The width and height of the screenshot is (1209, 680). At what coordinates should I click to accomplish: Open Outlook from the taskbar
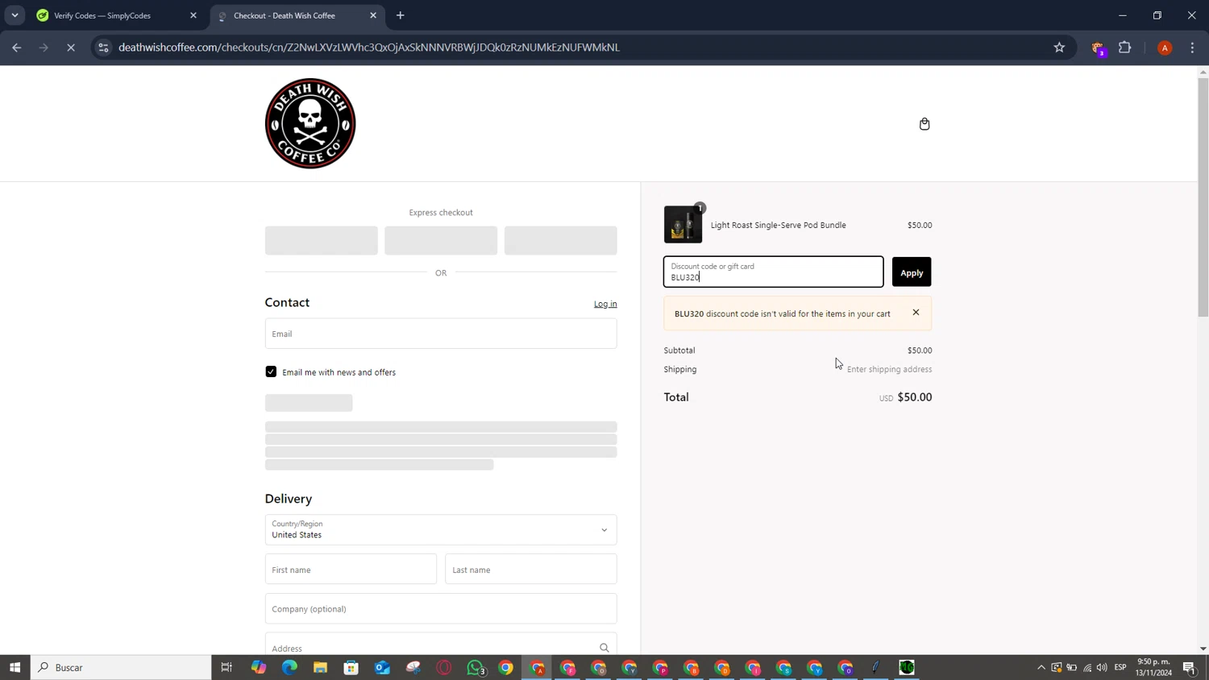382,667
